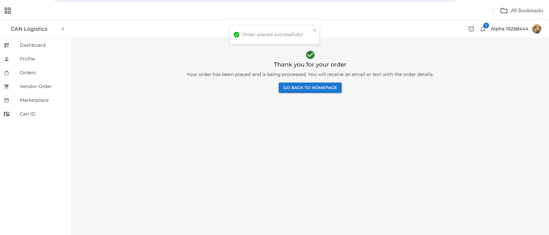Viewport: 549px width, 235px height.
Task: Click the Profile person icon
Action: pyautogui.click(x=7, y=59)
